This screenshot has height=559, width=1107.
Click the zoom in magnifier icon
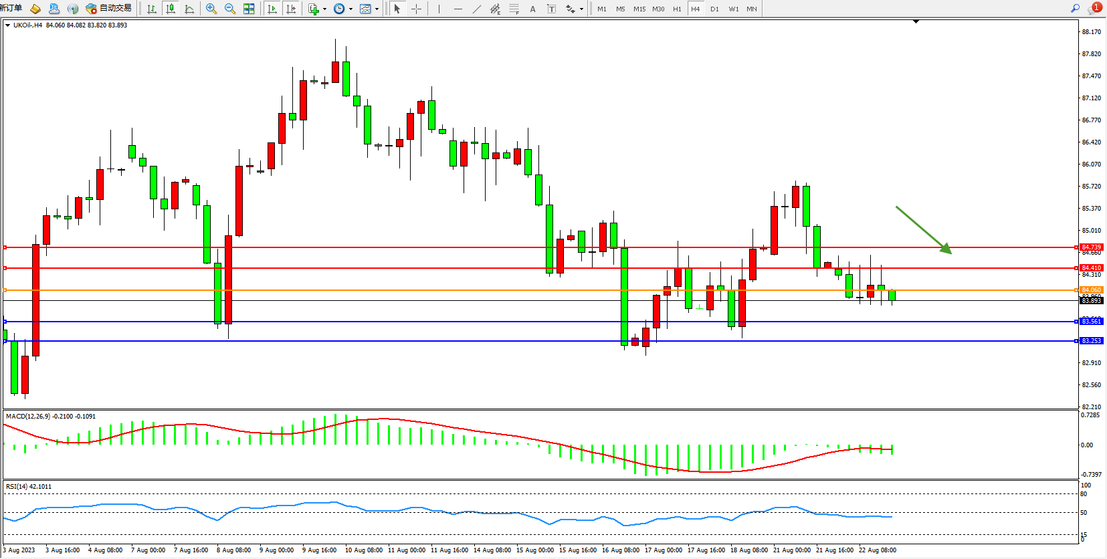pos(211,9)
